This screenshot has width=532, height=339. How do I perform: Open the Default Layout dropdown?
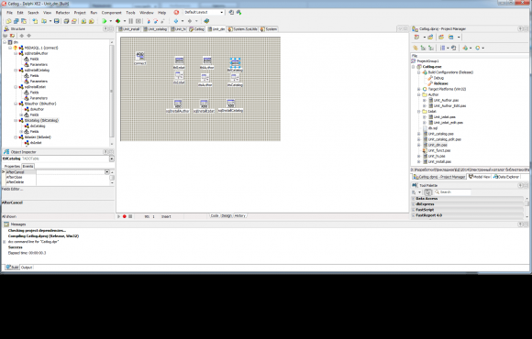[x=222, y=12]
